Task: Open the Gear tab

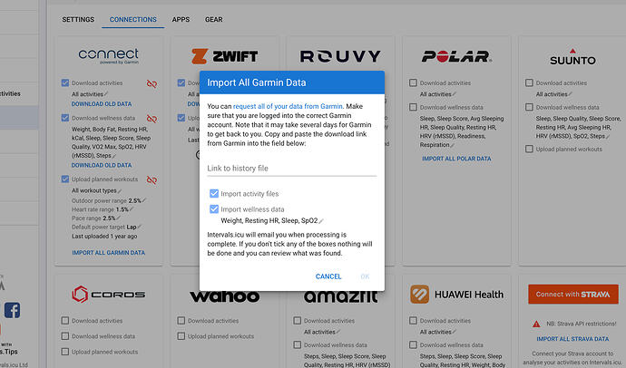Action: tap(213, 20)
